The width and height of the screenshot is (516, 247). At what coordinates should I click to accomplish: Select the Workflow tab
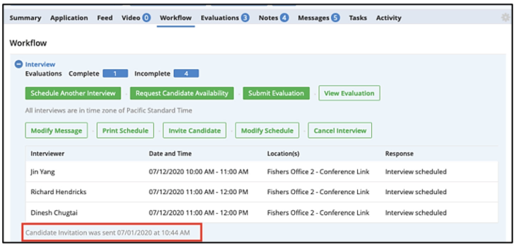pos(176,18)
